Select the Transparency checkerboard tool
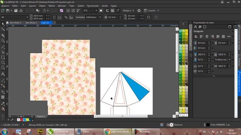Image resolution: width=241 pixels, height=135 pixels. (3, 97)
